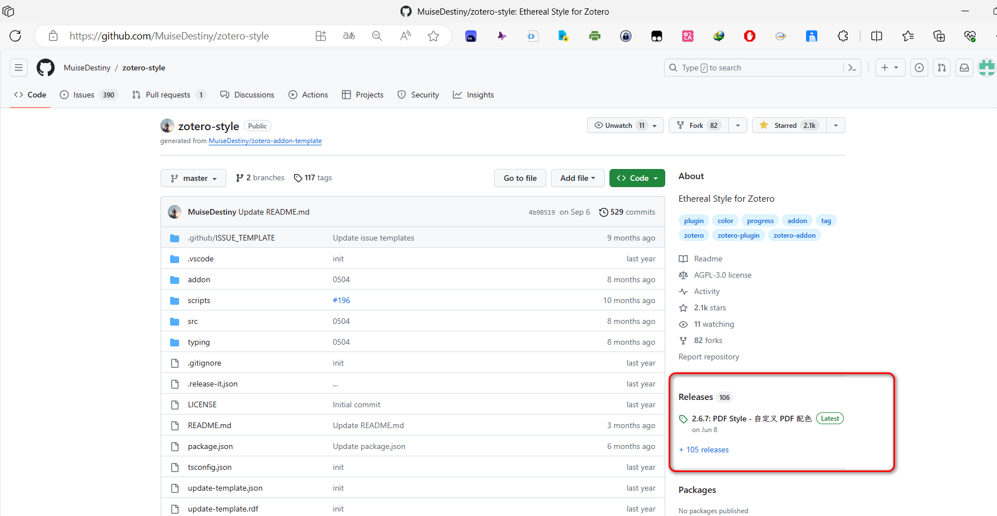997x516 pixels.
Task: View site information lock icon
Action: tap(53, 36)
